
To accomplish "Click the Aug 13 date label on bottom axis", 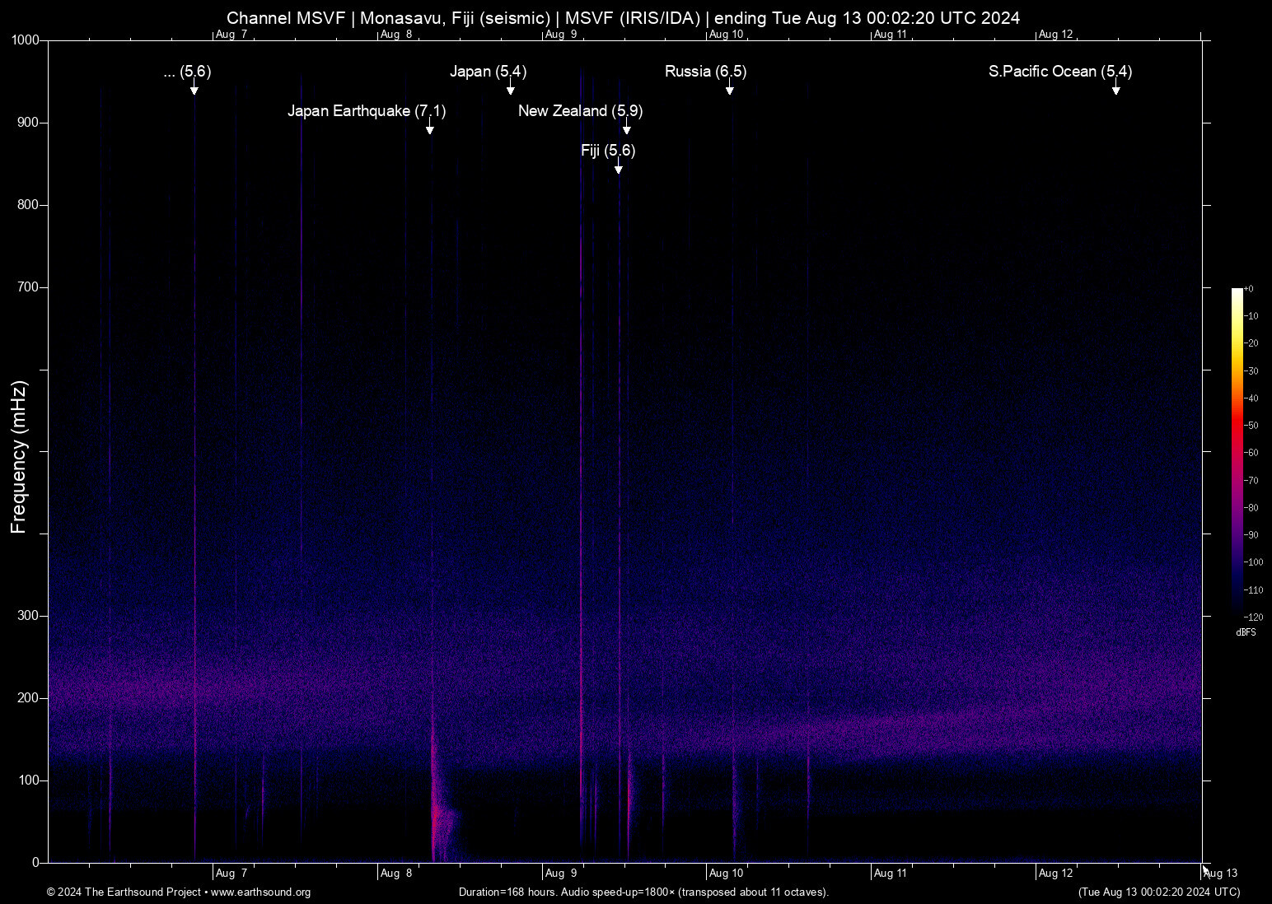I will pos(1221,874).
